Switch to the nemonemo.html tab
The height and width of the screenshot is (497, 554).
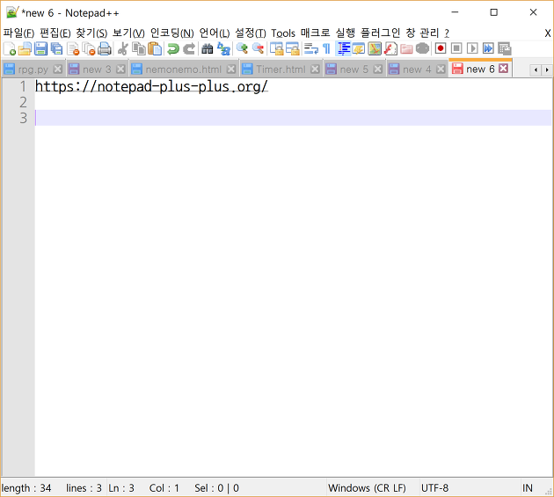(183, 69)
